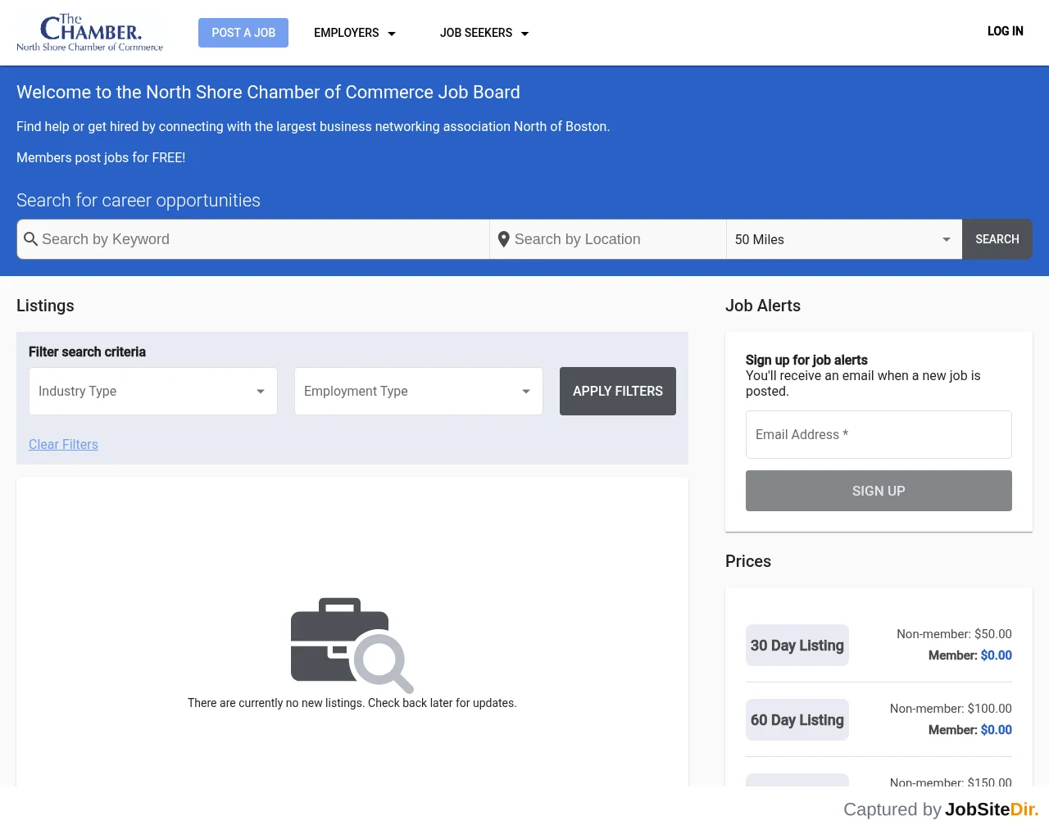Viewport: 1049px width, 834px height.
Task: Click the Members post jobs for FREE text
Action: coord(101,157)
